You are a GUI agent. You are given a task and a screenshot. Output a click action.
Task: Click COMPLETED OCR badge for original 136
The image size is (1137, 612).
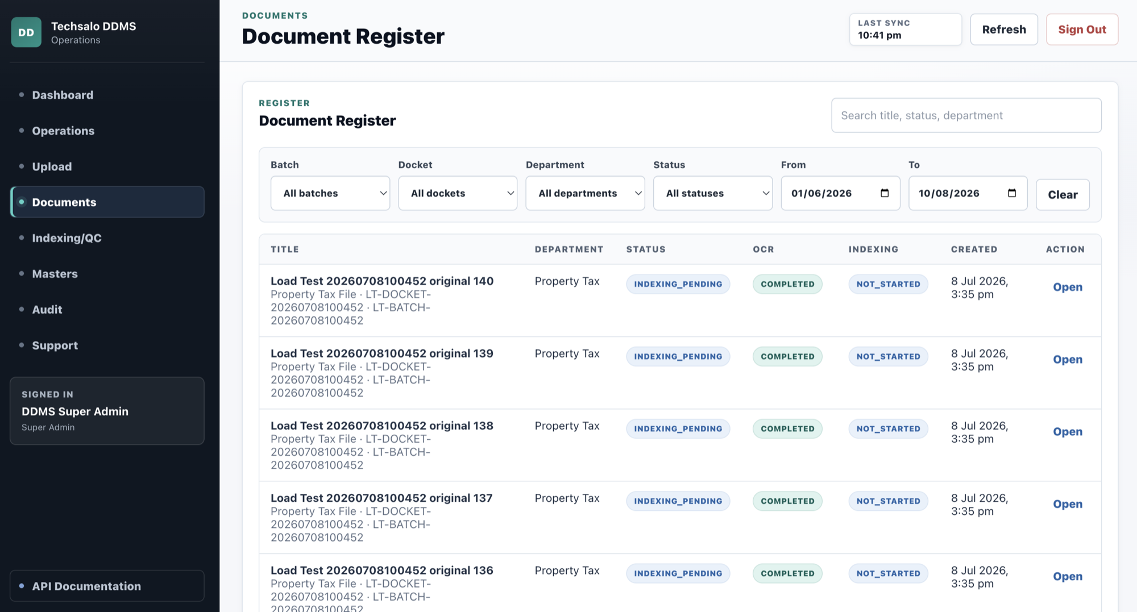(x=787, y=573)
